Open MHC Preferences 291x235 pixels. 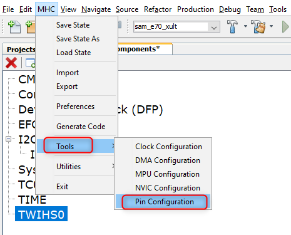click(76, 107)
